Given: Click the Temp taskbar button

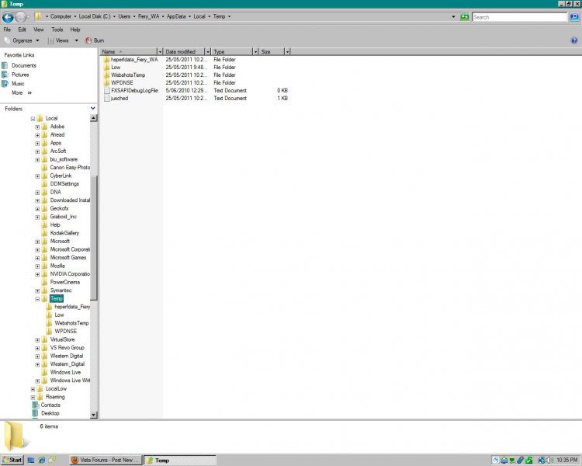Looking at the screenshot, I should point(180,460).
